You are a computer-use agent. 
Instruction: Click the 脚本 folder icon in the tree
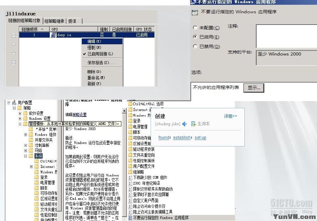[x=36, y=188]
